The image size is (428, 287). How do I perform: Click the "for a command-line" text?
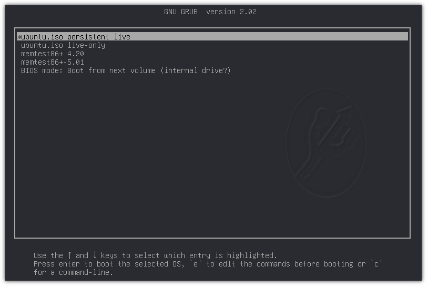point(74,272)
